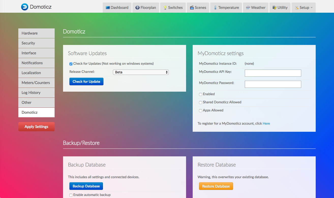
Task: Enable Shared Domoticz Allowed option
Action: click(201, 102)
